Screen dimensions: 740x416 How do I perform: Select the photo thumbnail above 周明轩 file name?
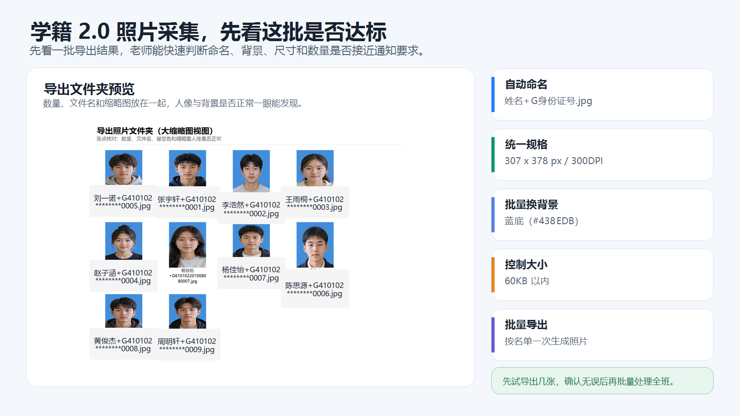[187, 312]
